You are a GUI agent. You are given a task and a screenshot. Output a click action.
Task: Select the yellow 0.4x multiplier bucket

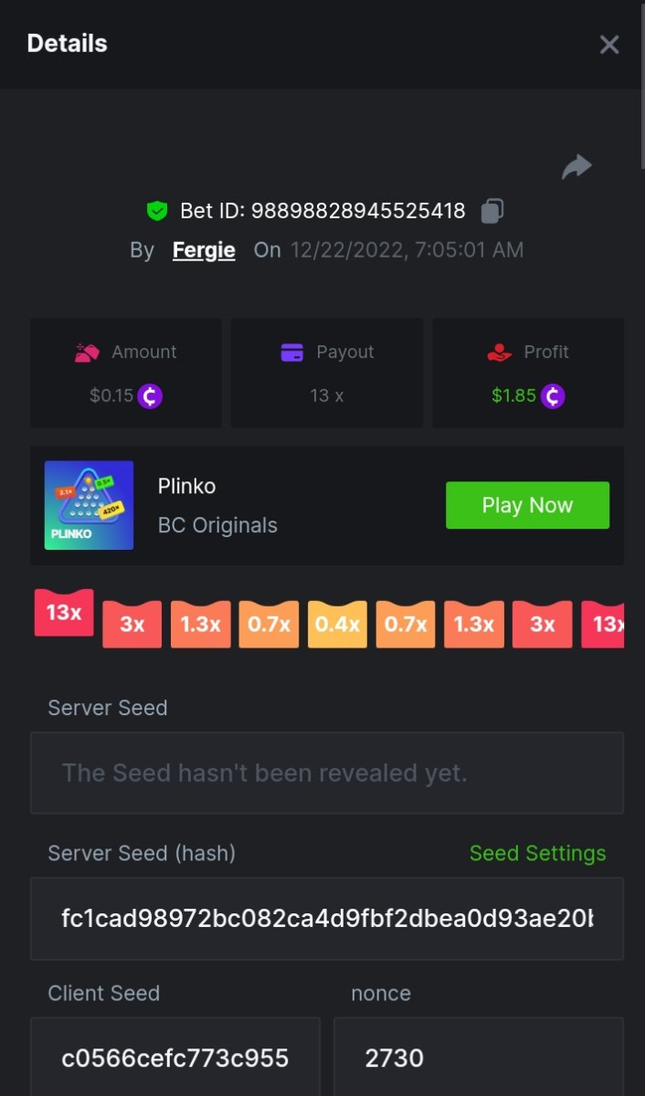337,625
